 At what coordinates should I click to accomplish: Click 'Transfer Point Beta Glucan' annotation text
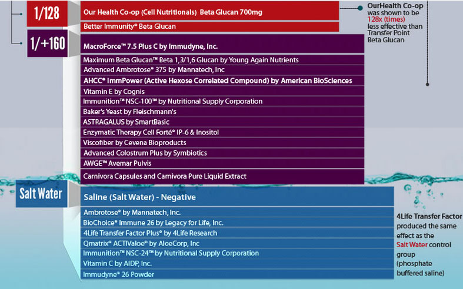click(x=389, y=36)
